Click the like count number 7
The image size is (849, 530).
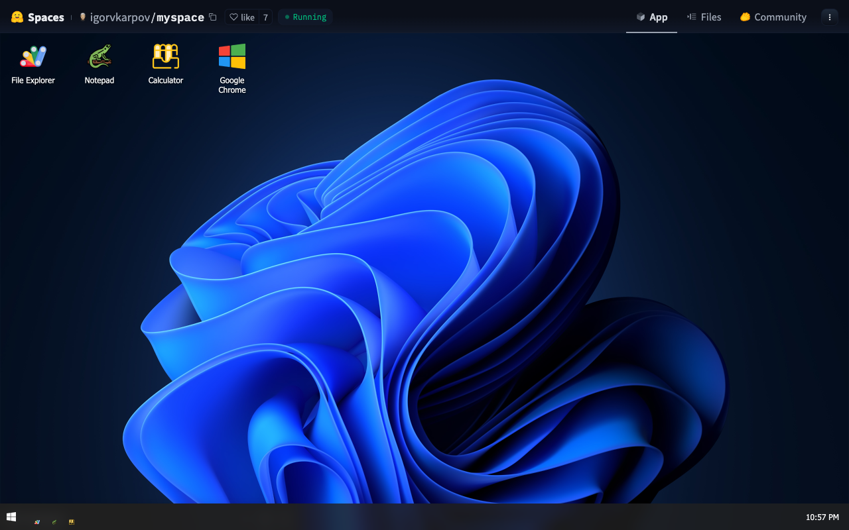[265, 17]
